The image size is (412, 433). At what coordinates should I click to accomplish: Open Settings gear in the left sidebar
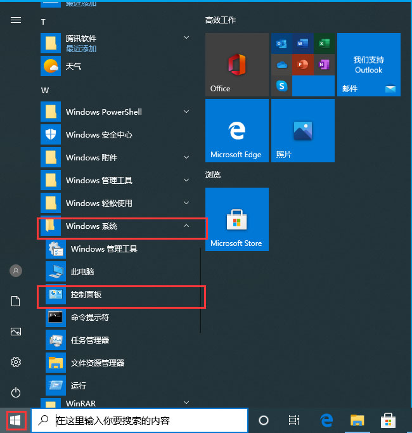point(16,362)
